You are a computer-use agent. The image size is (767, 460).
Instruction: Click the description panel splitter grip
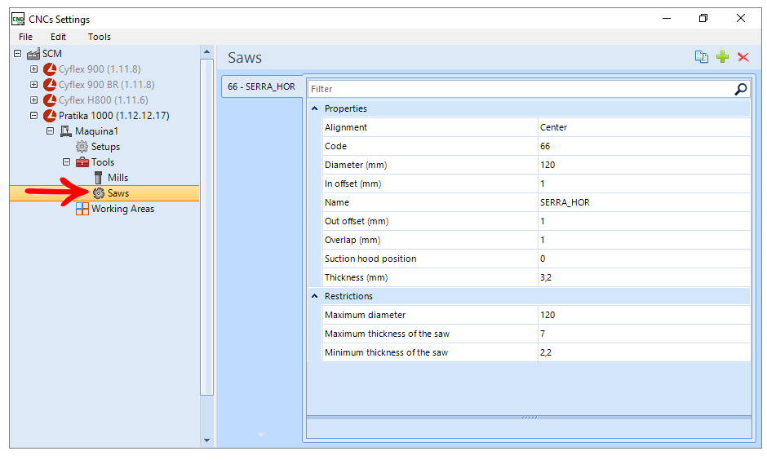[530, 418]
